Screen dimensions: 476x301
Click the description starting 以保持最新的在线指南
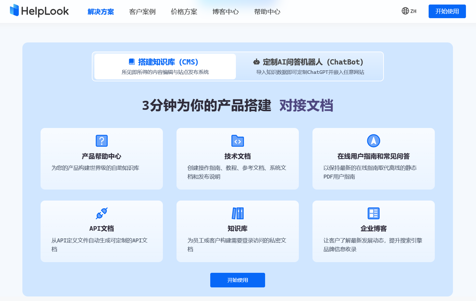[370, 172]
